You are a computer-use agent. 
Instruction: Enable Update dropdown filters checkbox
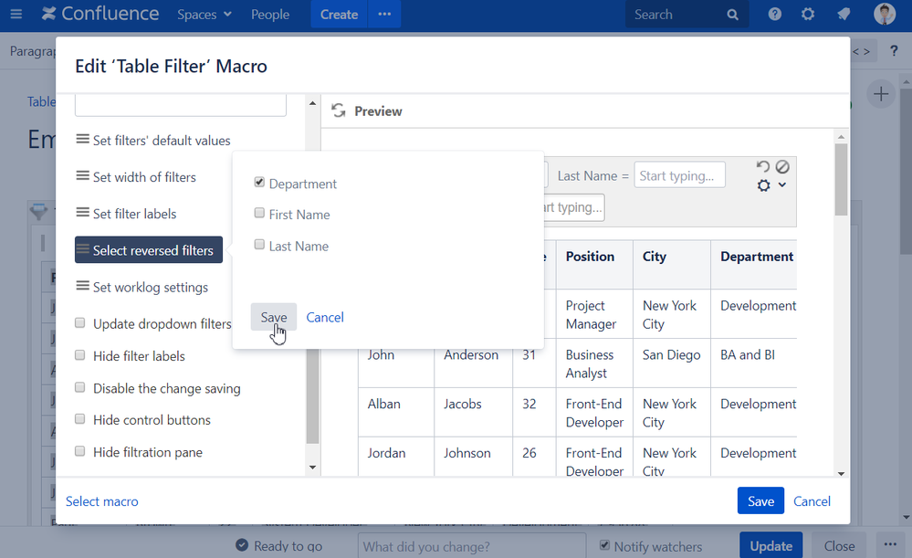(x=80, y=323)
